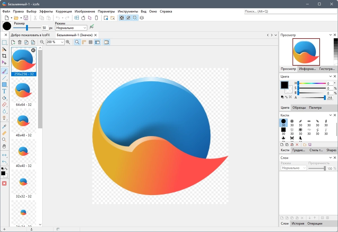
Task: Open the brush Режим dropdown
Action: click(x=71, y=28)
